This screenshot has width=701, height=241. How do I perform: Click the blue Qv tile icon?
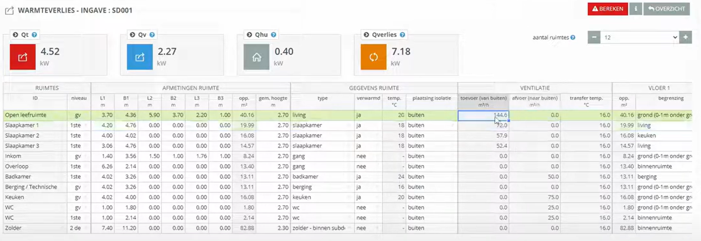(x=139, y=57)
